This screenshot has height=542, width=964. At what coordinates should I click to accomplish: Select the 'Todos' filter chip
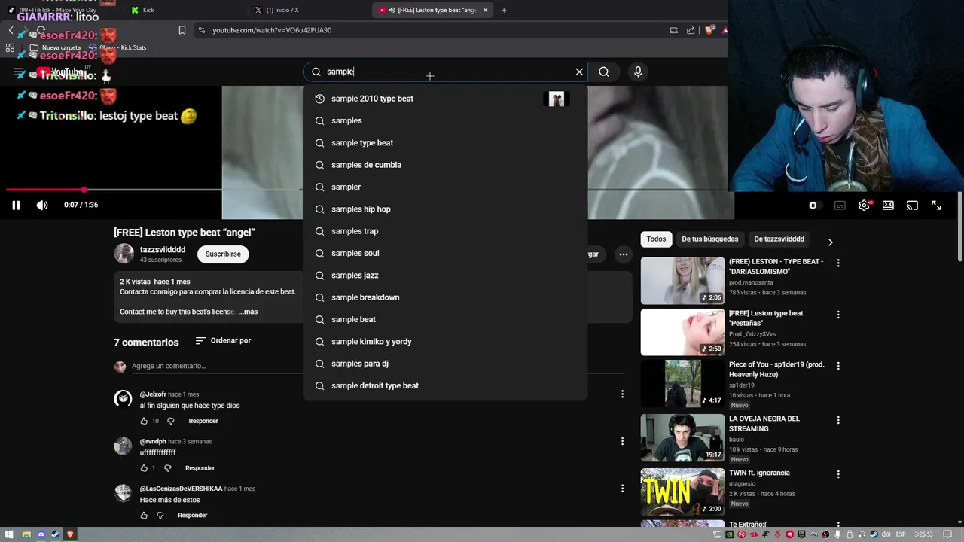[656, 239]
